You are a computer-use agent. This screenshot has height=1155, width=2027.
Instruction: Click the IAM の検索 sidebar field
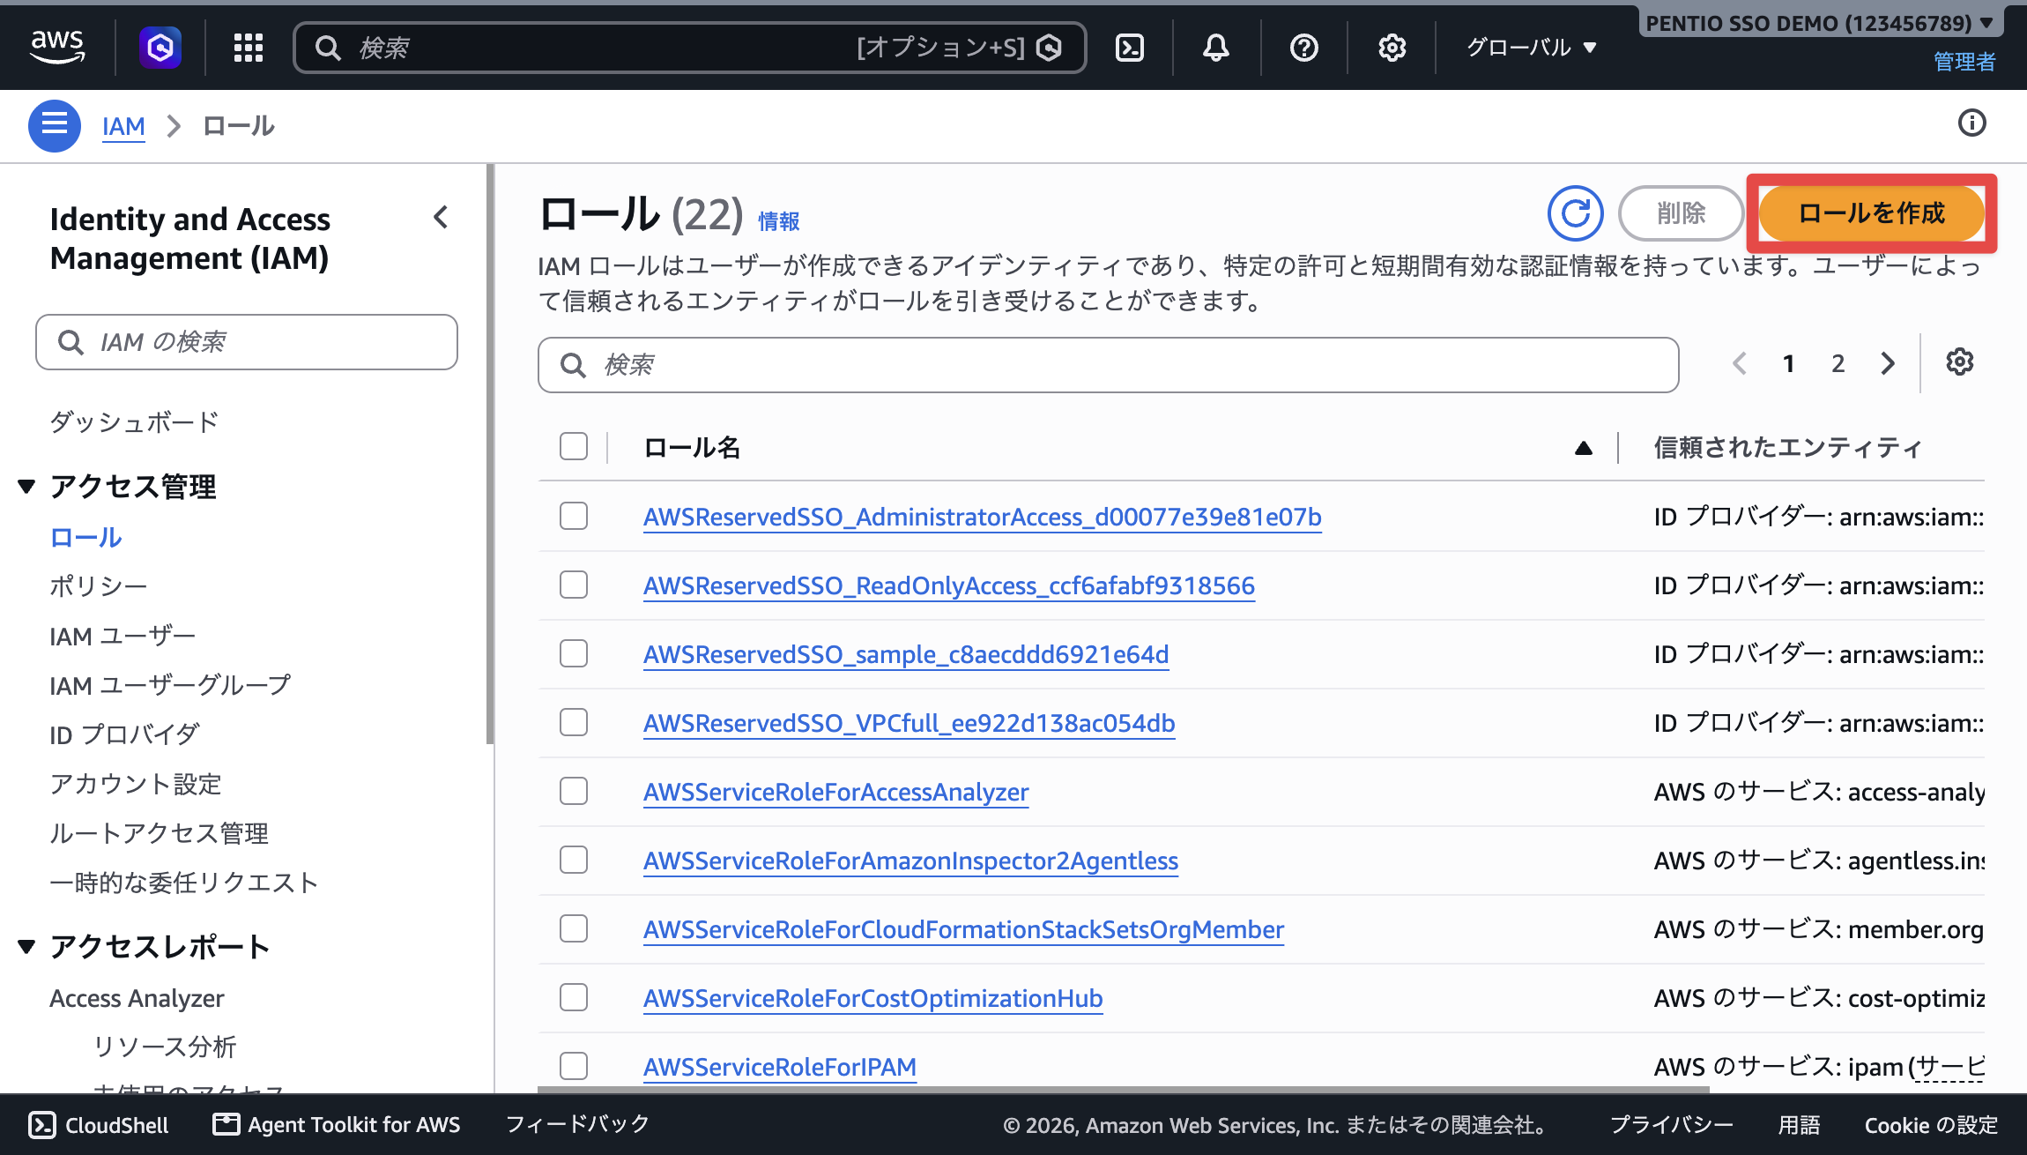tap(247, 342)
